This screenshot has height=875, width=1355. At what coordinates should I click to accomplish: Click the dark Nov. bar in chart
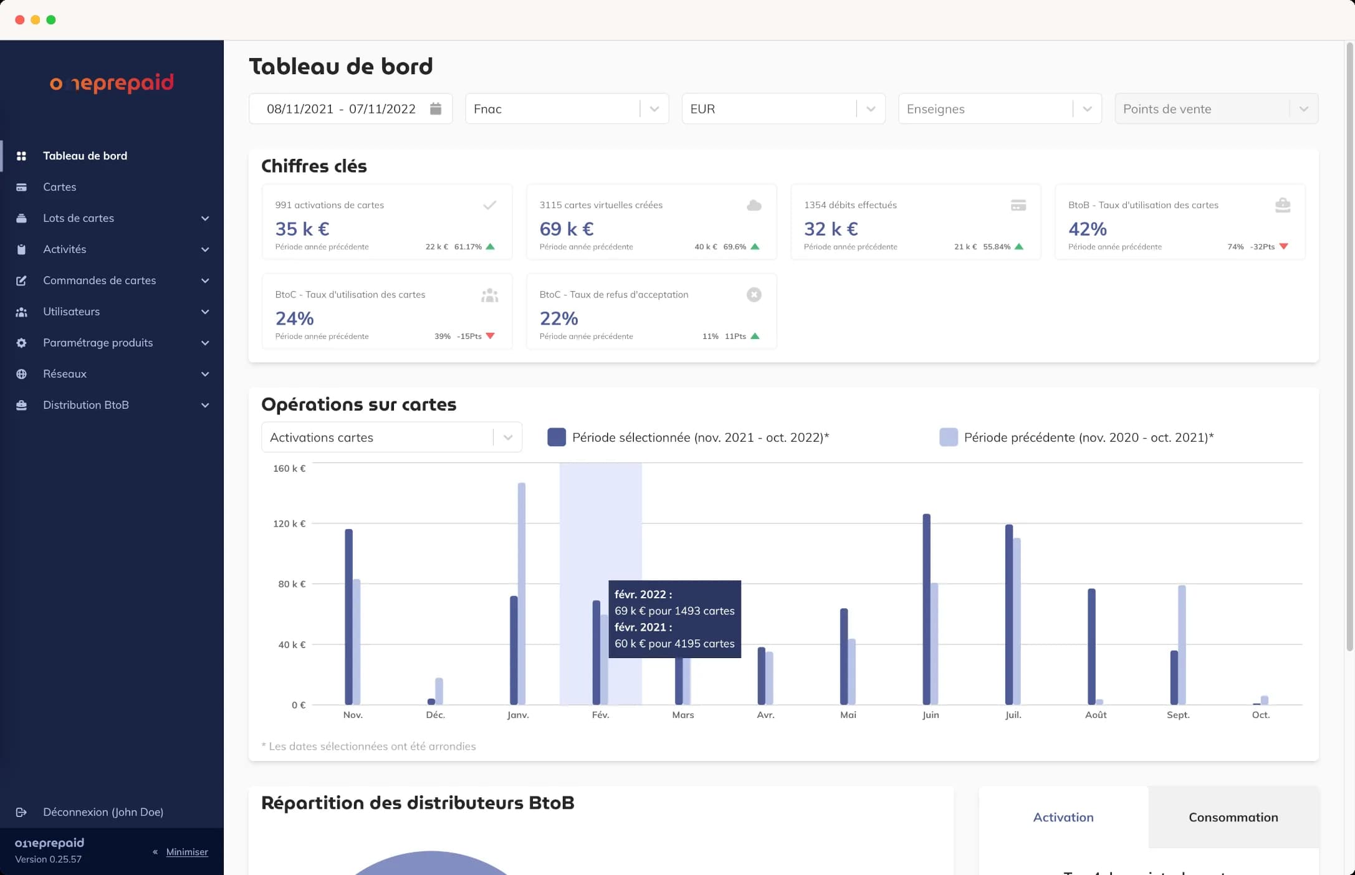coord(348,617)
